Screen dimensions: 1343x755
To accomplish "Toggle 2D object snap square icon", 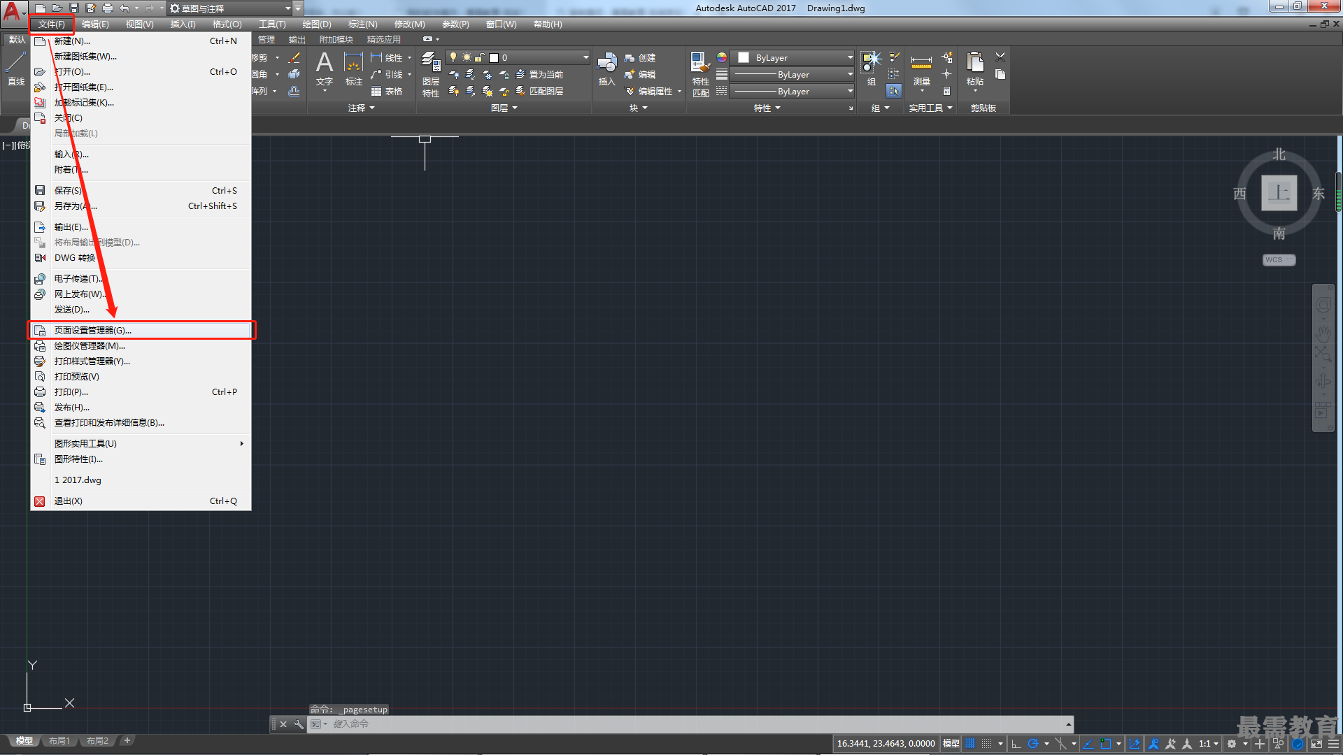I will (1106, 744).
